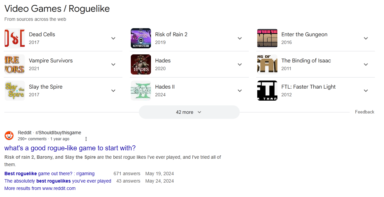Click The Binding of Isaac title text
This screenshot has height=197, width=384.
(x=306, y=61)
